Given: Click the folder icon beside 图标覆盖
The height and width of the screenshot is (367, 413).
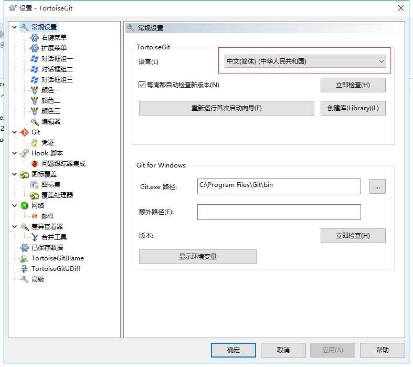Looking at the screenshot, I should coord(25,174).
